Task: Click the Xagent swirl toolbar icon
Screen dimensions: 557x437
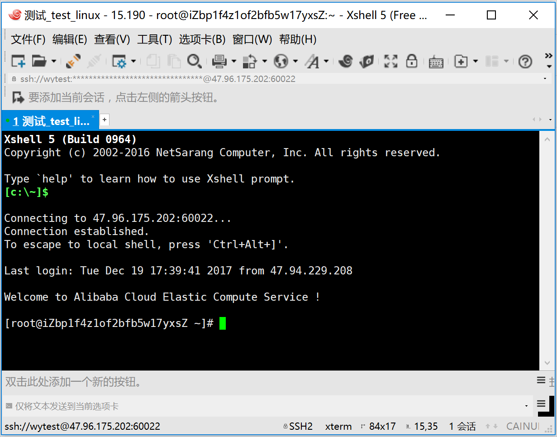Action: (x=346, y=61)
